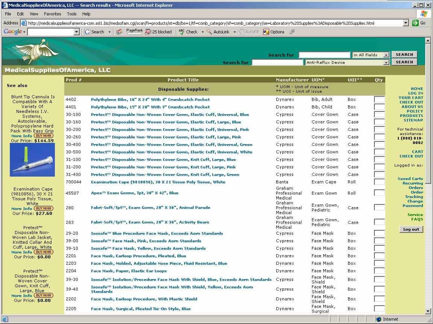Viewport: 433px width, 324px height.
Task: Click the Google Search toolbar icon
Action: tap(87, 32)
